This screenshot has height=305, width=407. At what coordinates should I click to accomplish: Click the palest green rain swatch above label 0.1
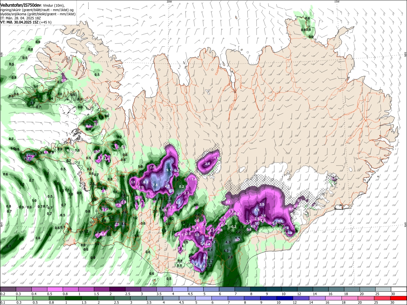[x=8, y=298]
